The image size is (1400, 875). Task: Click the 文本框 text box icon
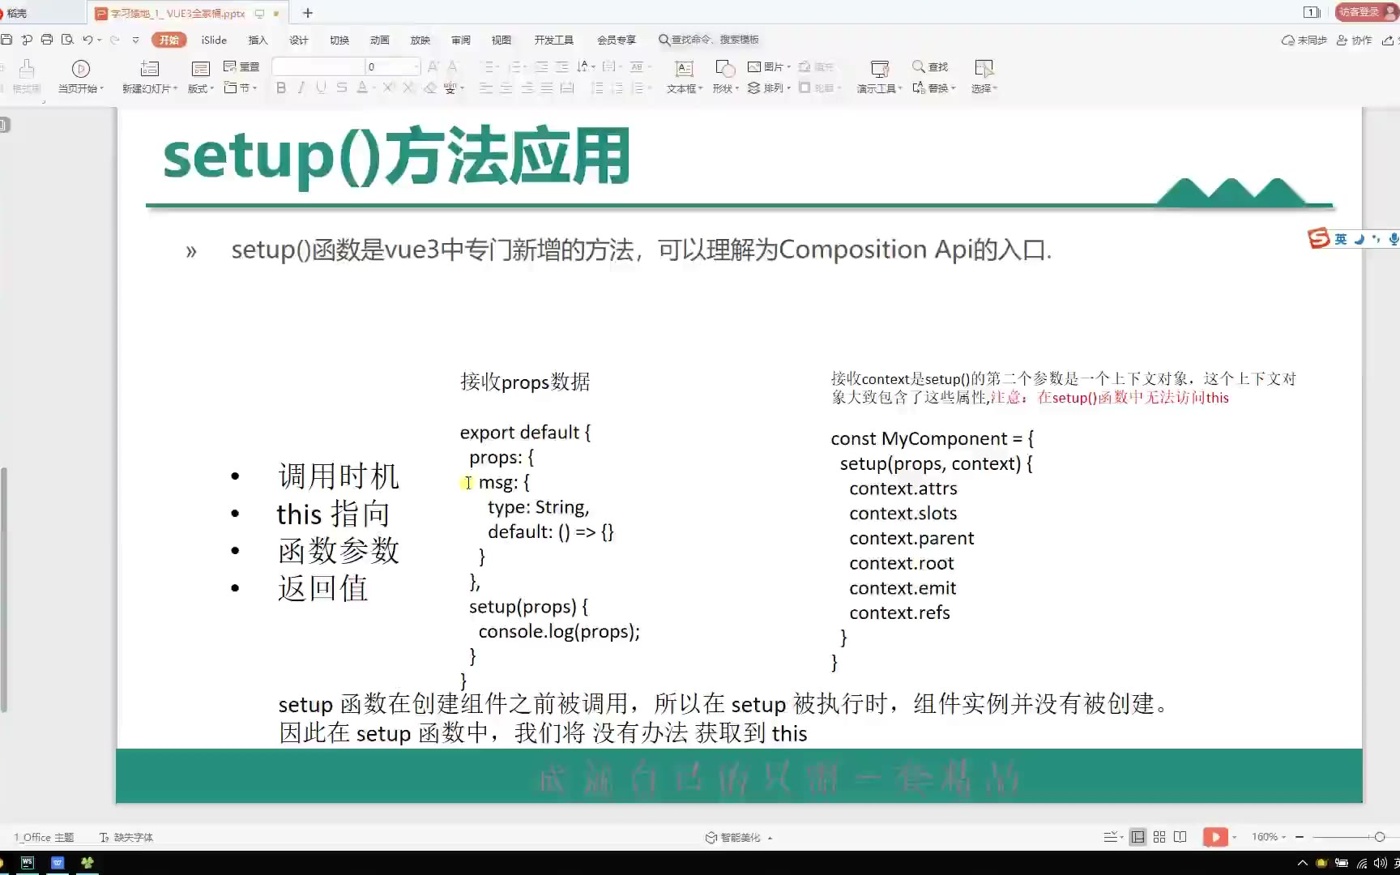(684, 69)
